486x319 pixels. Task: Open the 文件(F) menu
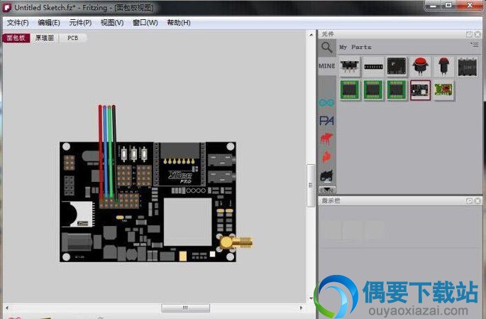(x=18, y=23)
